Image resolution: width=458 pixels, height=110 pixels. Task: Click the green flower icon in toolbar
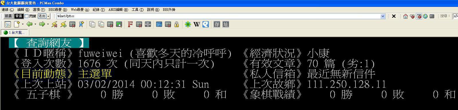pyautogui.click(x=188, y=25)
